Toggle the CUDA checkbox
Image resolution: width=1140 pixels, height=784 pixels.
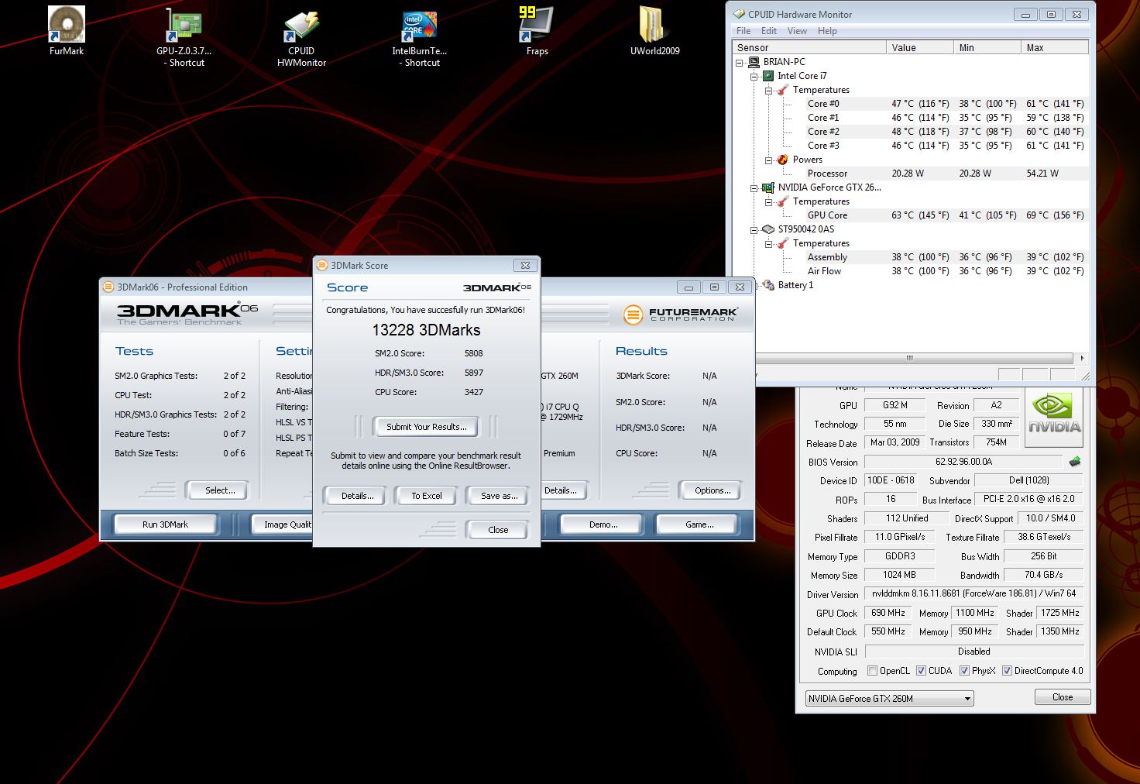coord(922,671)
